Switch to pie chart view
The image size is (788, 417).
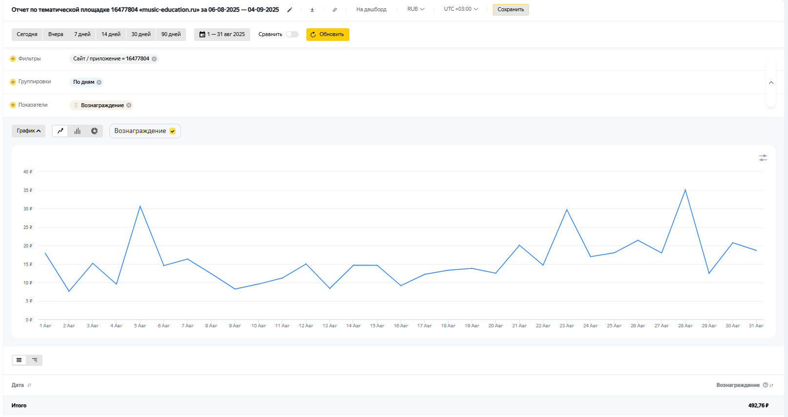coord(95,131)
